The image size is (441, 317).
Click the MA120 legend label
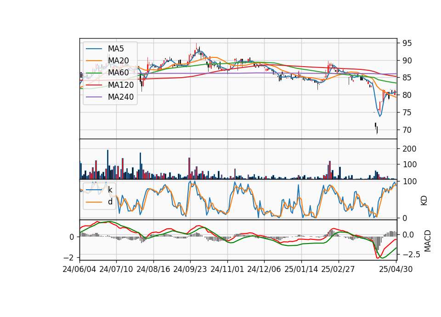(121, 85)
